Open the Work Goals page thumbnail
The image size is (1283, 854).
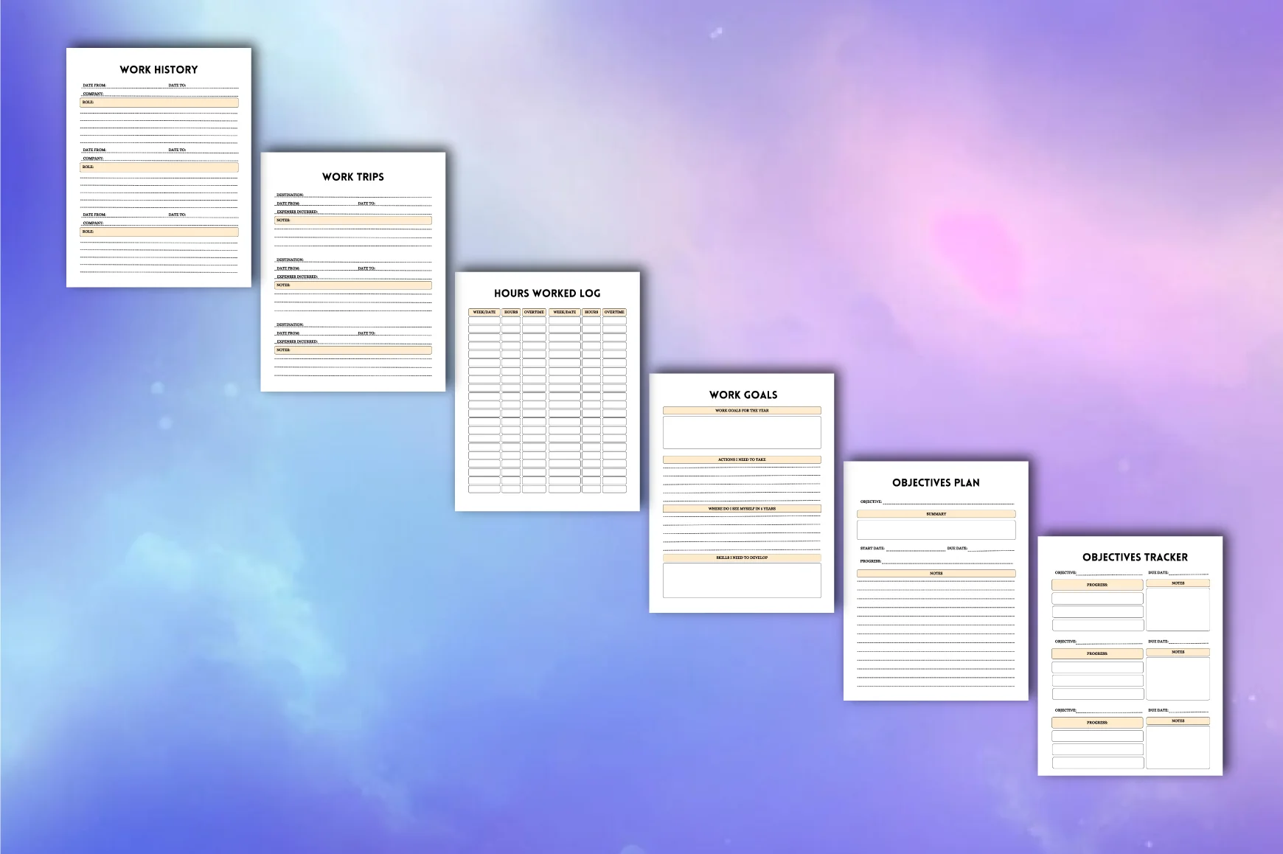click(742, 493)
